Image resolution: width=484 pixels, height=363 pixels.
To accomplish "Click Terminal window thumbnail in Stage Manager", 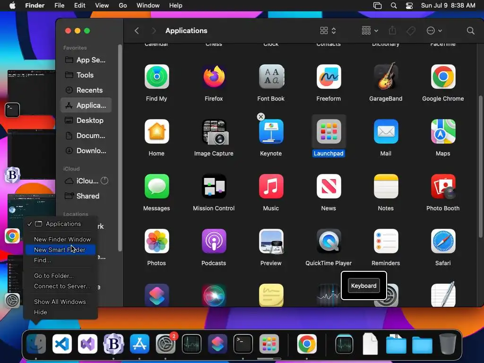I will [x=31, y=93].
